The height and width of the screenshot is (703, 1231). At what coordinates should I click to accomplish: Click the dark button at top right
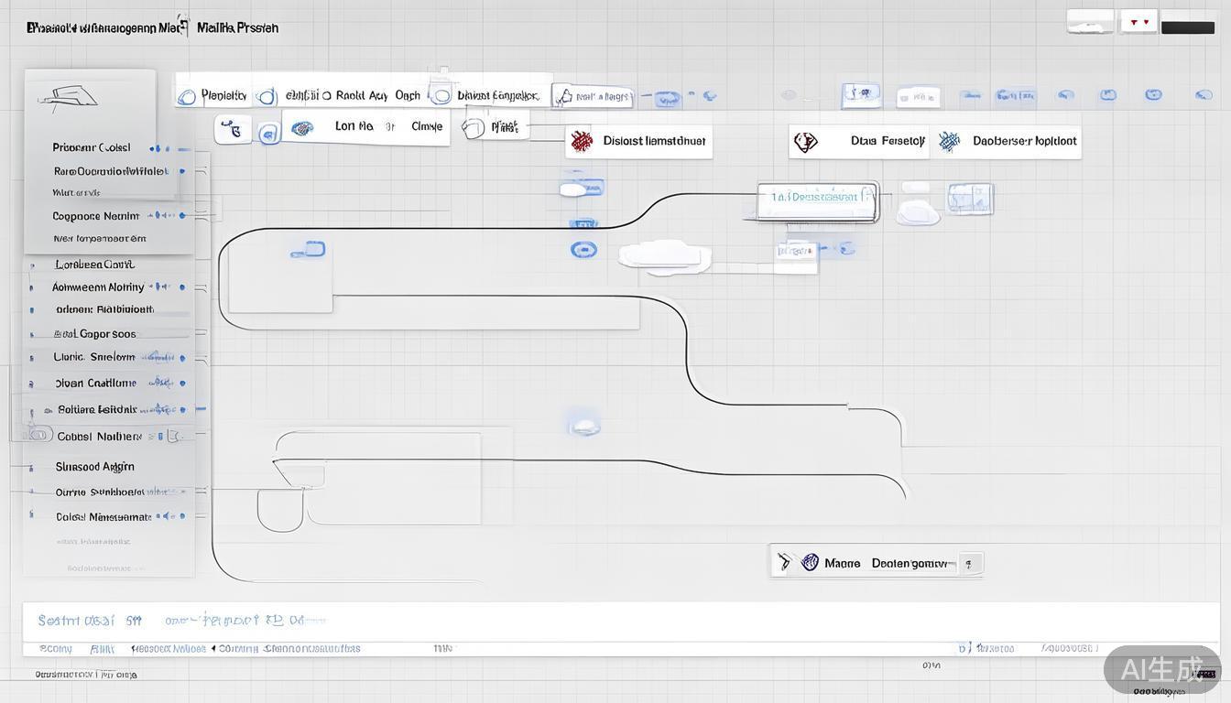(x=1187, y=27)
